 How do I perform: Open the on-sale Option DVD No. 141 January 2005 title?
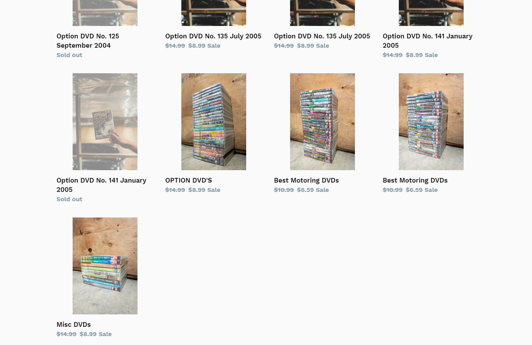tap(428, 41)
